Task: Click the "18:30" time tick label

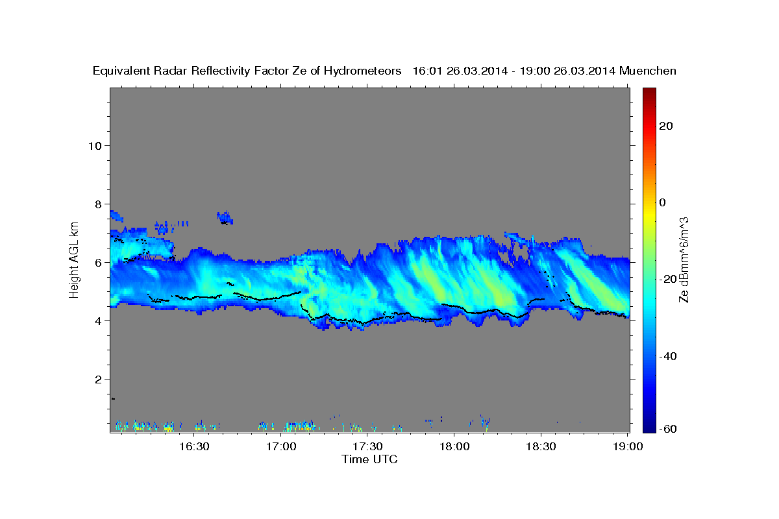Action: click(540, 446)
